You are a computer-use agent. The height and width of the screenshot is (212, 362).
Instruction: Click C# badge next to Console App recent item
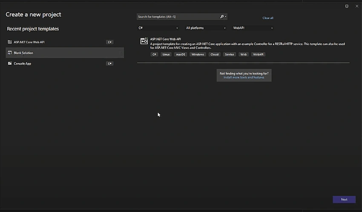coord(109,63)
